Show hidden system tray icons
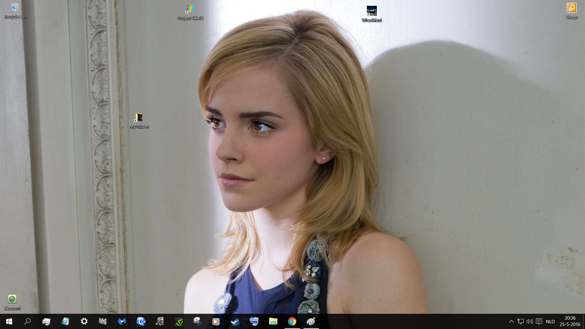 pos(512,321)
